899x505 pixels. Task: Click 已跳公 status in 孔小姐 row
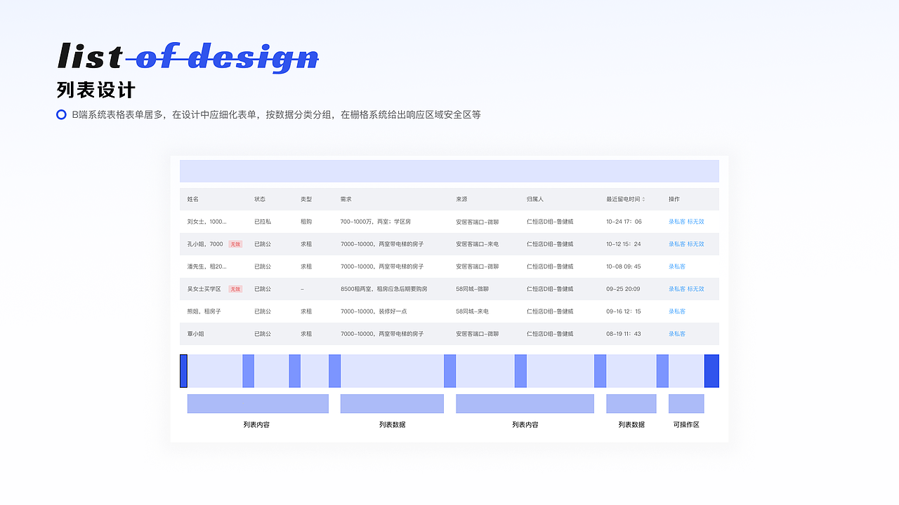(x=263, y=244)
